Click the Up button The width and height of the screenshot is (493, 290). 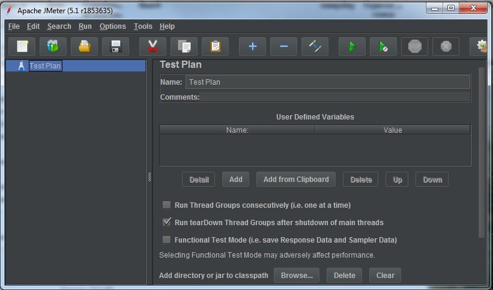[397, 180]
